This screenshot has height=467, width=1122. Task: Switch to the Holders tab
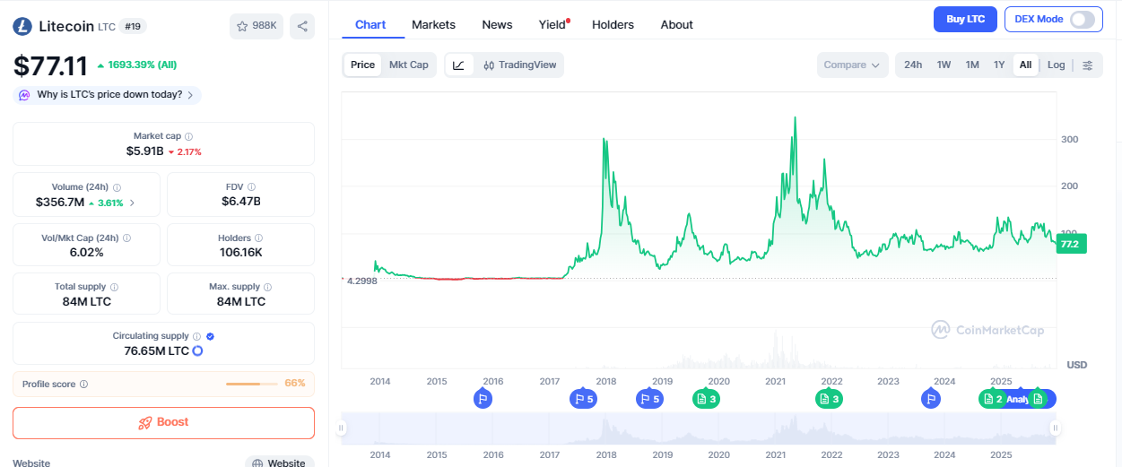tap(613, 25)
